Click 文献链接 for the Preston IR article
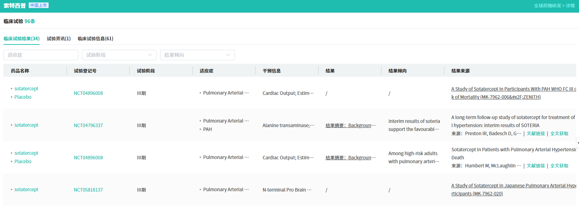579x208 pixels. click(536, 133)
